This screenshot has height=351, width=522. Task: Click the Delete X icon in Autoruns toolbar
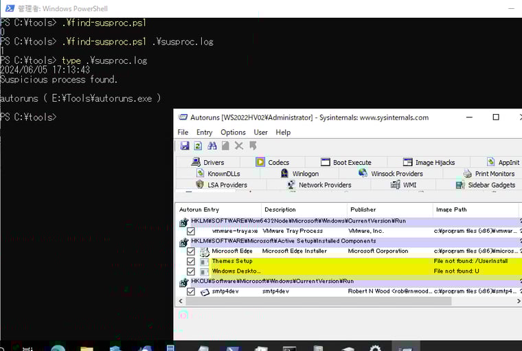pos(239,146)
